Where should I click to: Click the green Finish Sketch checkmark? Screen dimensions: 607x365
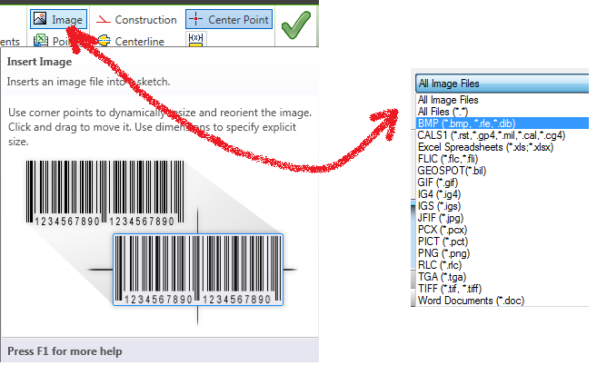click(296, 25)
